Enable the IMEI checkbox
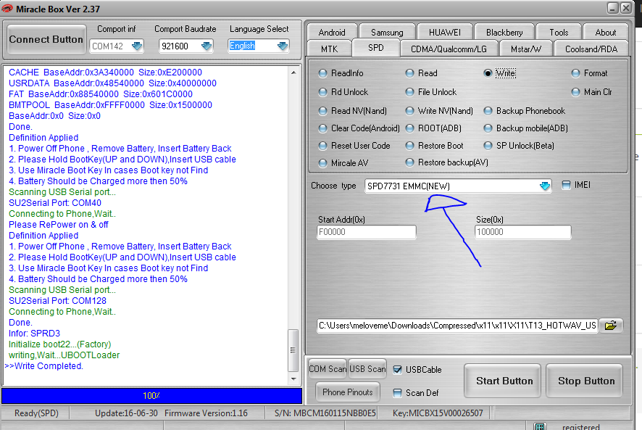 (x=566, y=185)
